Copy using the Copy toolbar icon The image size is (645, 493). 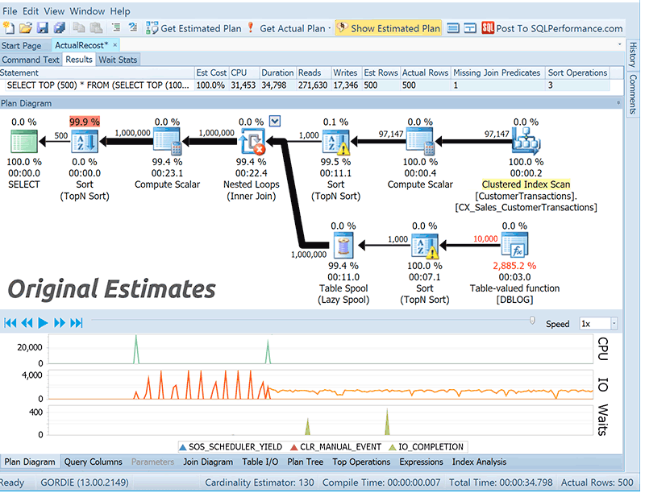pyautogui.click(x=78, y=27)
